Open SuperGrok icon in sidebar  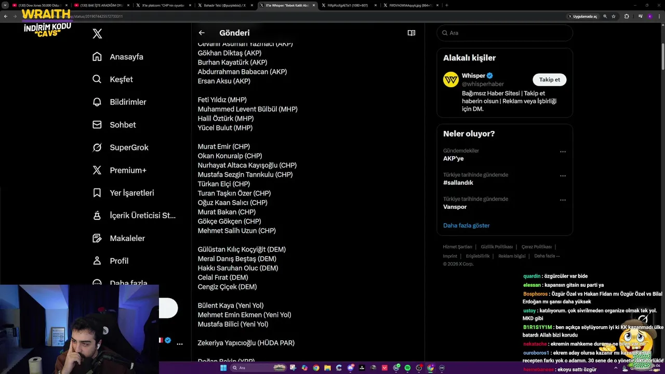[x=97, y=148]
